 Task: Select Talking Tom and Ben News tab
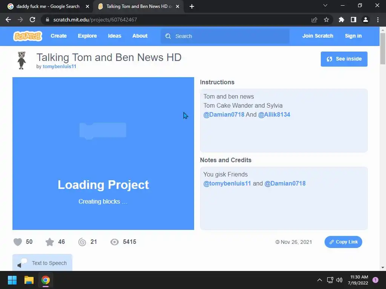(139, 6)
